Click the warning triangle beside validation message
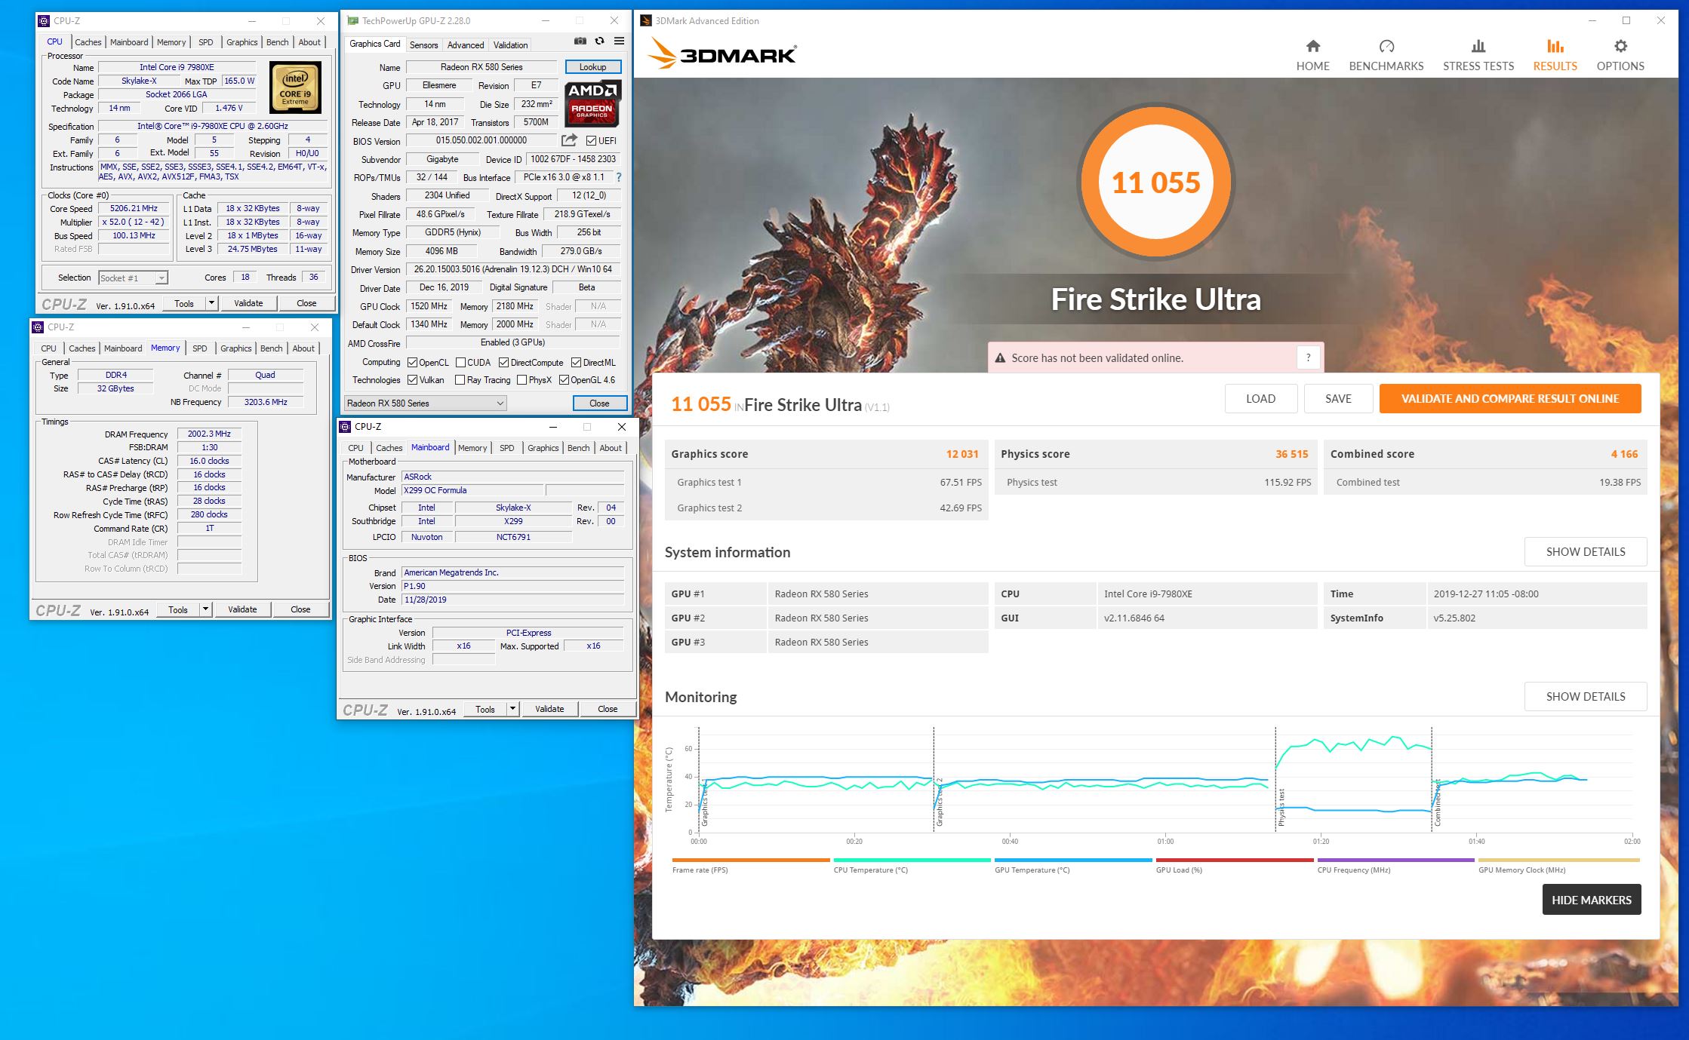This screenshot has height=1040, width=1689. (x=1000, y=358)
